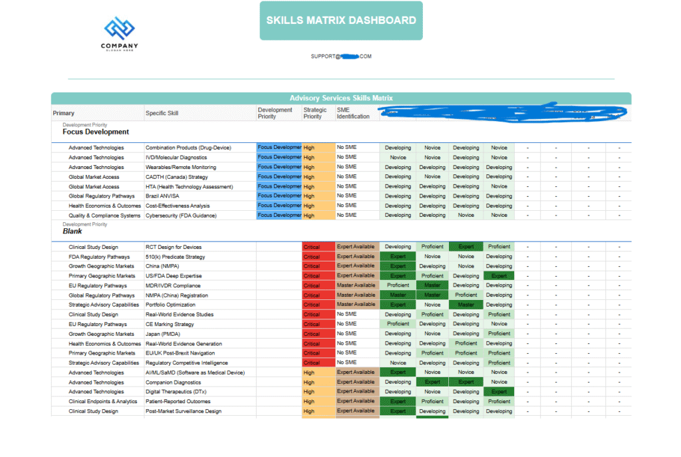The width and height of the screenshot is (681, 457).
Task: Click Expert Available for Digital Therapeutics row
Action: click(356, 392)
